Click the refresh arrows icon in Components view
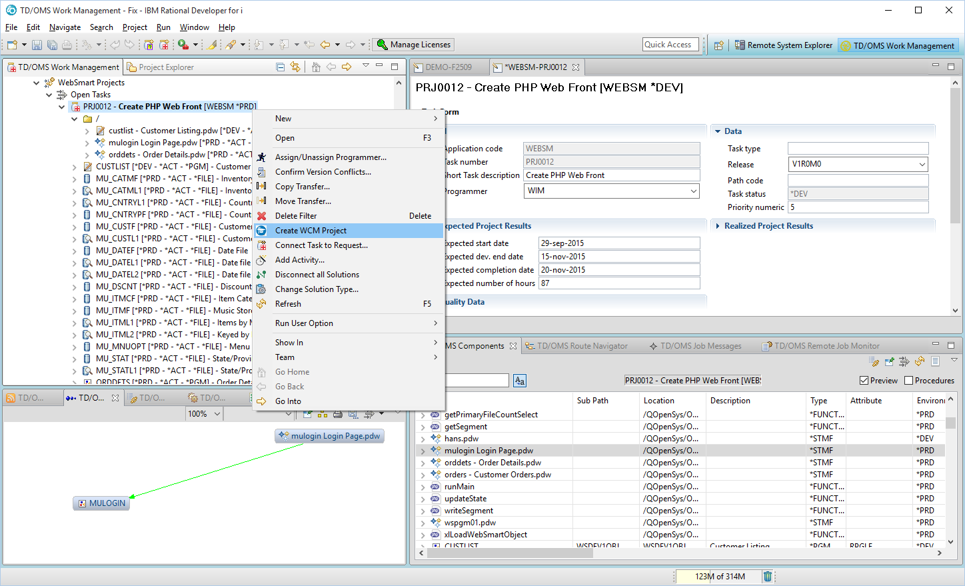The height and width of the screenshot is (586, 965). tap(920, 361)
